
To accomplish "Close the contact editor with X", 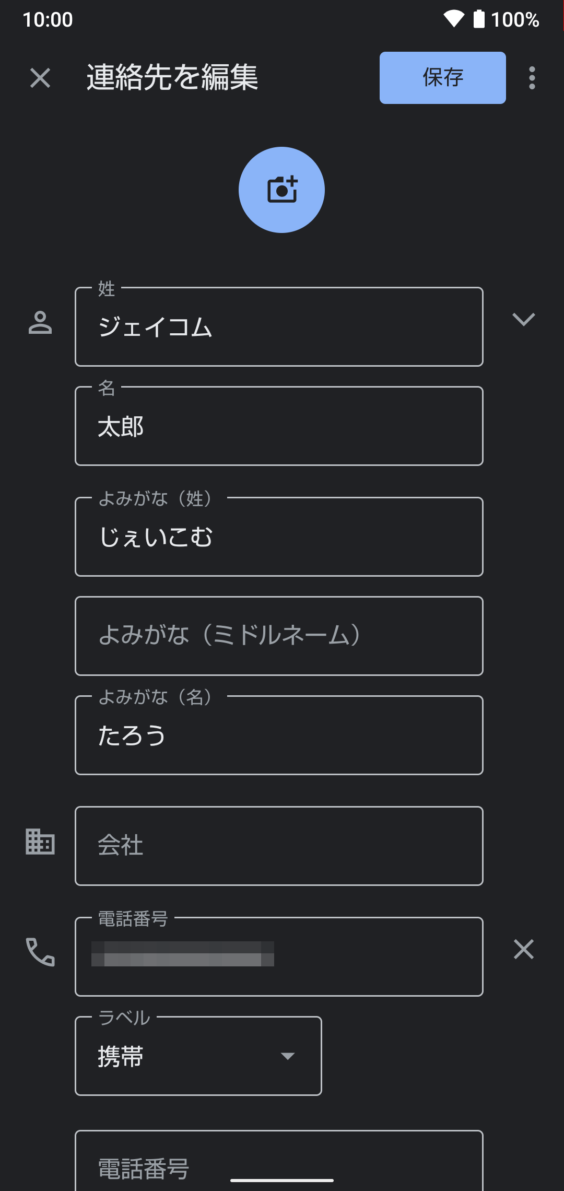I will point(40,78).
